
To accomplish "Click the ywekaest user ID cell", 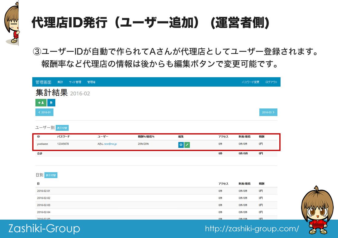I will [x=42, y=144].
